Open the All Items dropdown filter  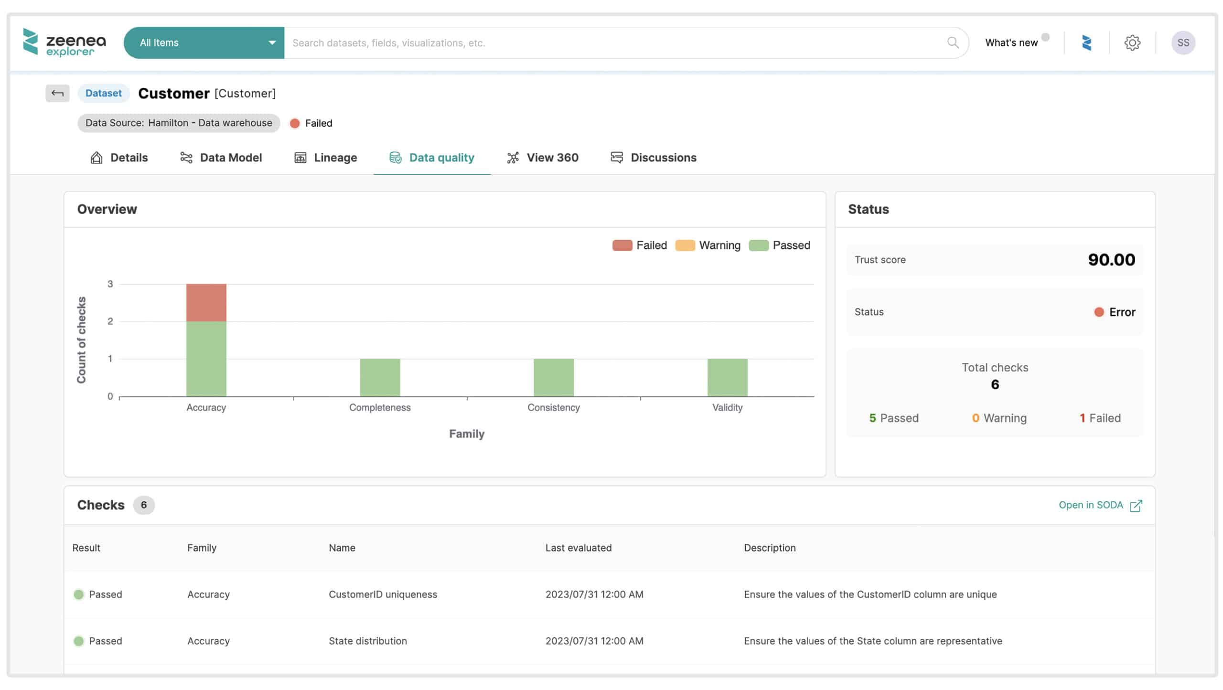click(x=204, y=43)
